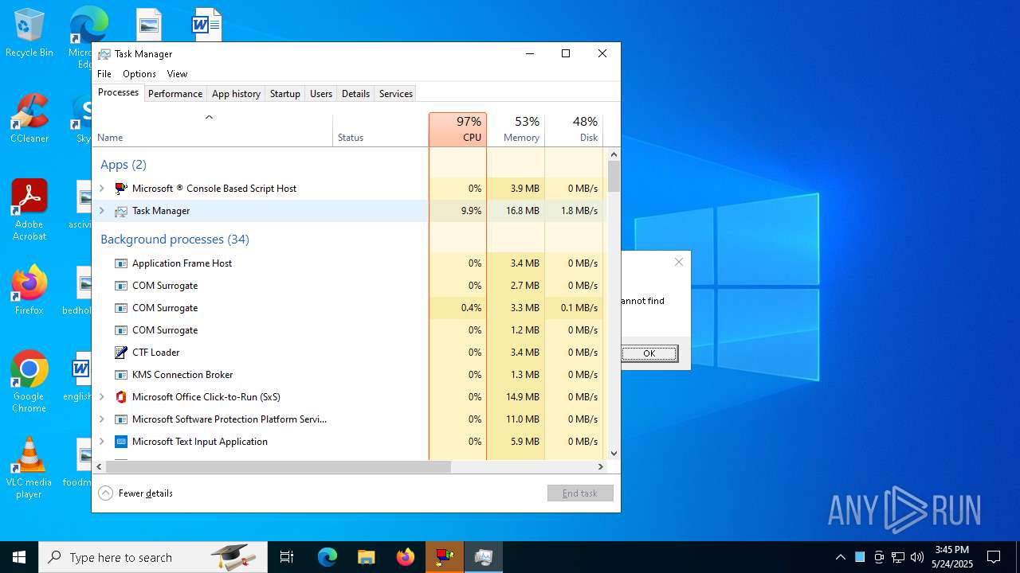
Task: Click the Console Based Script Host process icon
Action: point(121,189)
